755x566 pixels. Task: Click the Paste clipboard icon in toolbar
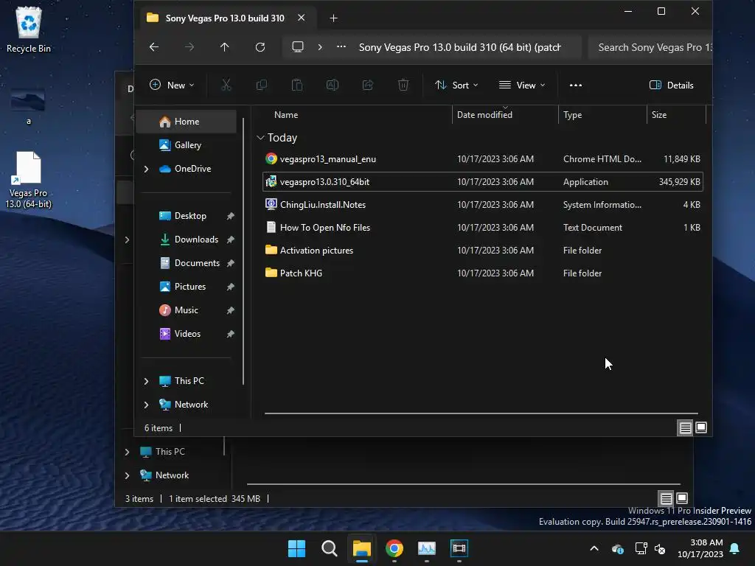tap(297, 85)
